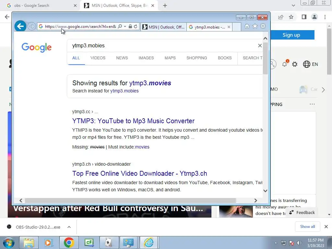
Task: Click the IE vertical scrollbar up arrow
Action: click(x=265, y=39)
